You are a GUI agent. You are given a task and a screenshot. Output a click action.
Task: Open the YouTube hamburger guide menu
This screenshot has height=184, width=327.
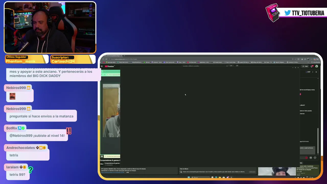coord(102,66)
